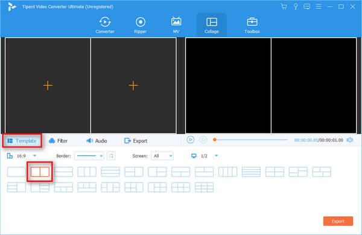
Task: Click the 00:00:01.00 duration text
Action: click(x=331, y=140)
